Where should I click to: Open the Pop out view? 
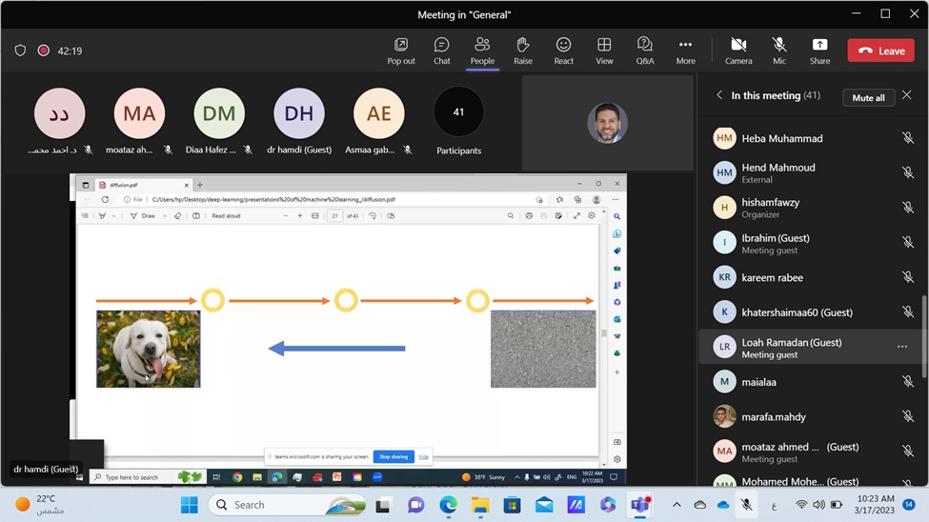point(401,50)
